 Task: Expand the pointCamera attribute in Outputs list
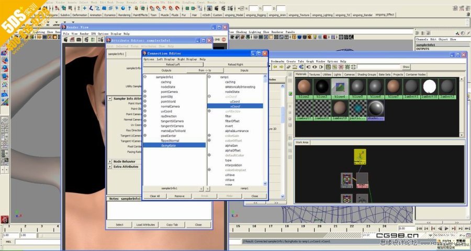[x=145, y=92]
